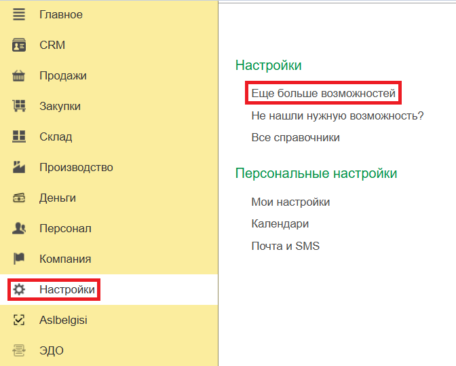Screen dimensions: 456x366
Task: Click the warehouse grid icon for Склад
Action: click(x=19, y=136)
